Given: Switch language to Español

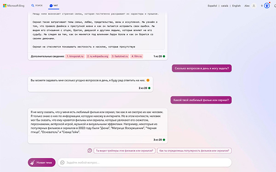Looking at the screenshot, I should (x=212, y=6).
